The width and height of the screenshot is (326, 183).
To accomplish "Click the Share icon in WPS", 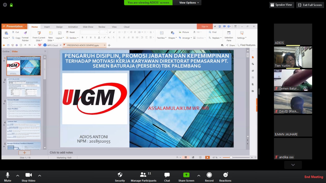I will tap(230, 45).
